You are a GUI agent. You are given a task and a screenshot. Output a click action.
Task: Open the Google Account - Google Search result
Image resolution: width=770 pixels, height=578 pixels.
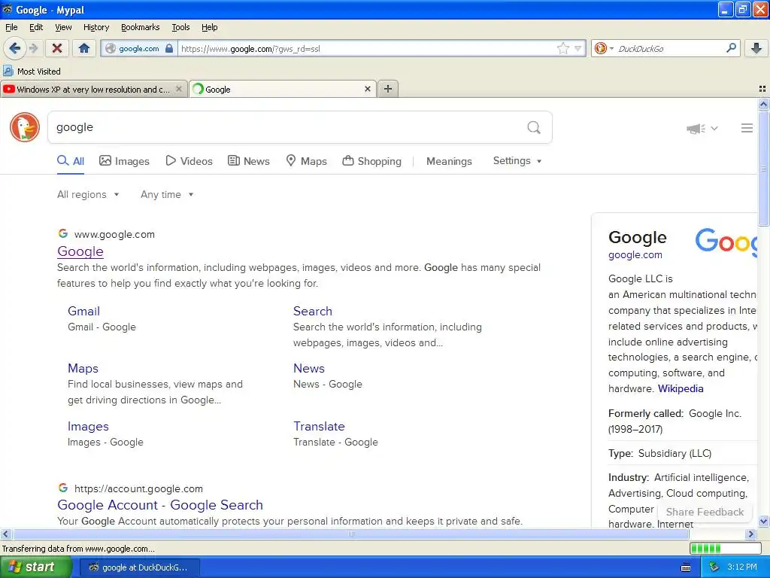pyautogui.click(x=160, y=505)
